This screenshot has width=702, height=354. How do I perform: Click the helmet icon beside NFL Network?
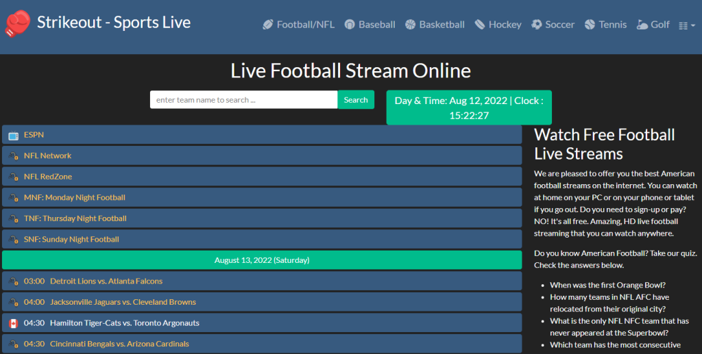pyautogui.click(x=14, y=156)
